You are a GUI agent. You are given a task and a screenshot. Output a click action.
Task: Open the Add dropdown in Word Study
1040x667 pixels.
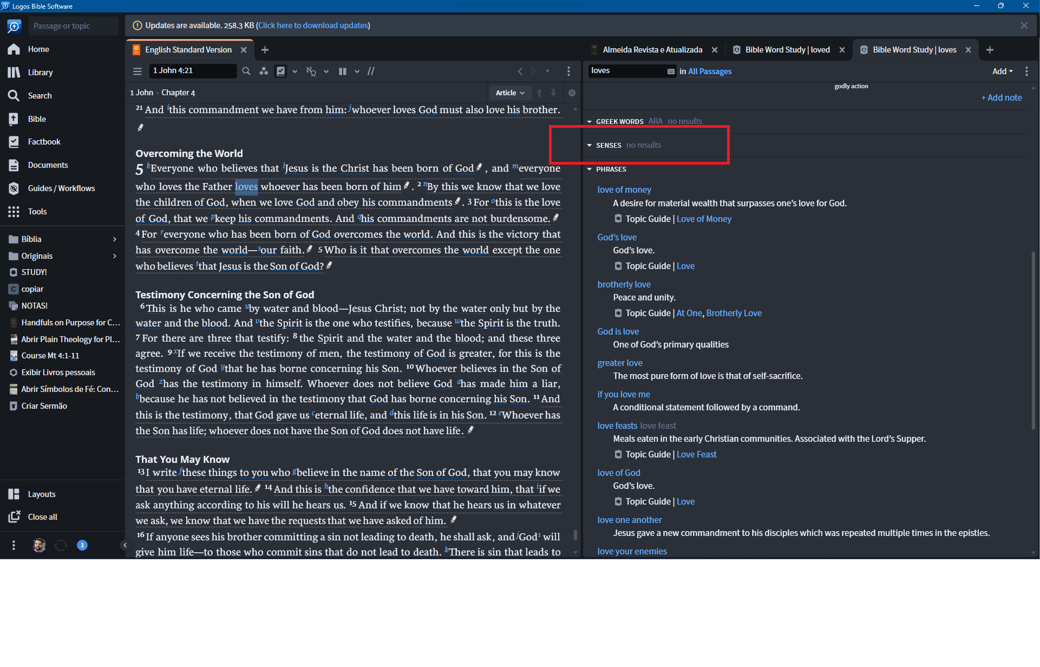point(1002,71)
